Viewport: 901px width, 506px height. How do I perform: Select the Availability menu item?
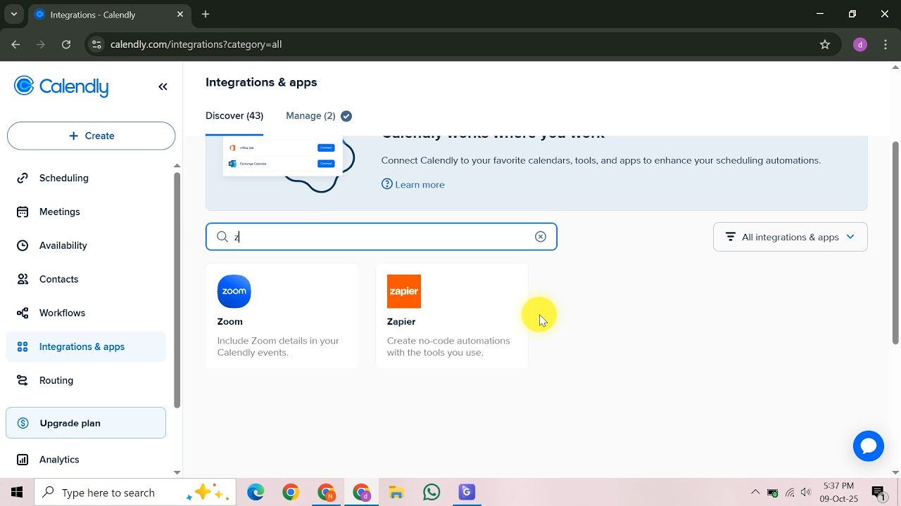click(86, 245)
